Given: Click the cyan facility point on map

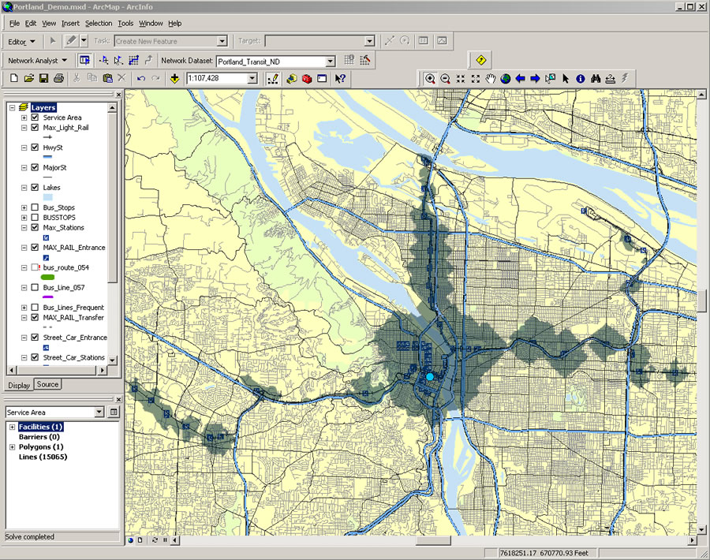Looking at the screenshot, I should pos(430,377).
